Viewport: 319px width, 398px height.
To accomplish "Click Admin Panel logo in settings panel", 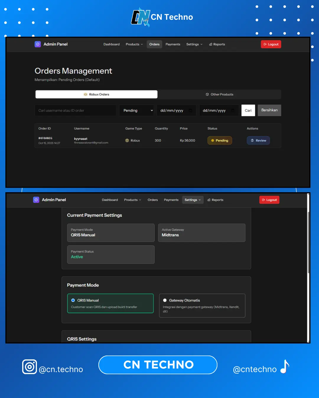I will point(36,200).
